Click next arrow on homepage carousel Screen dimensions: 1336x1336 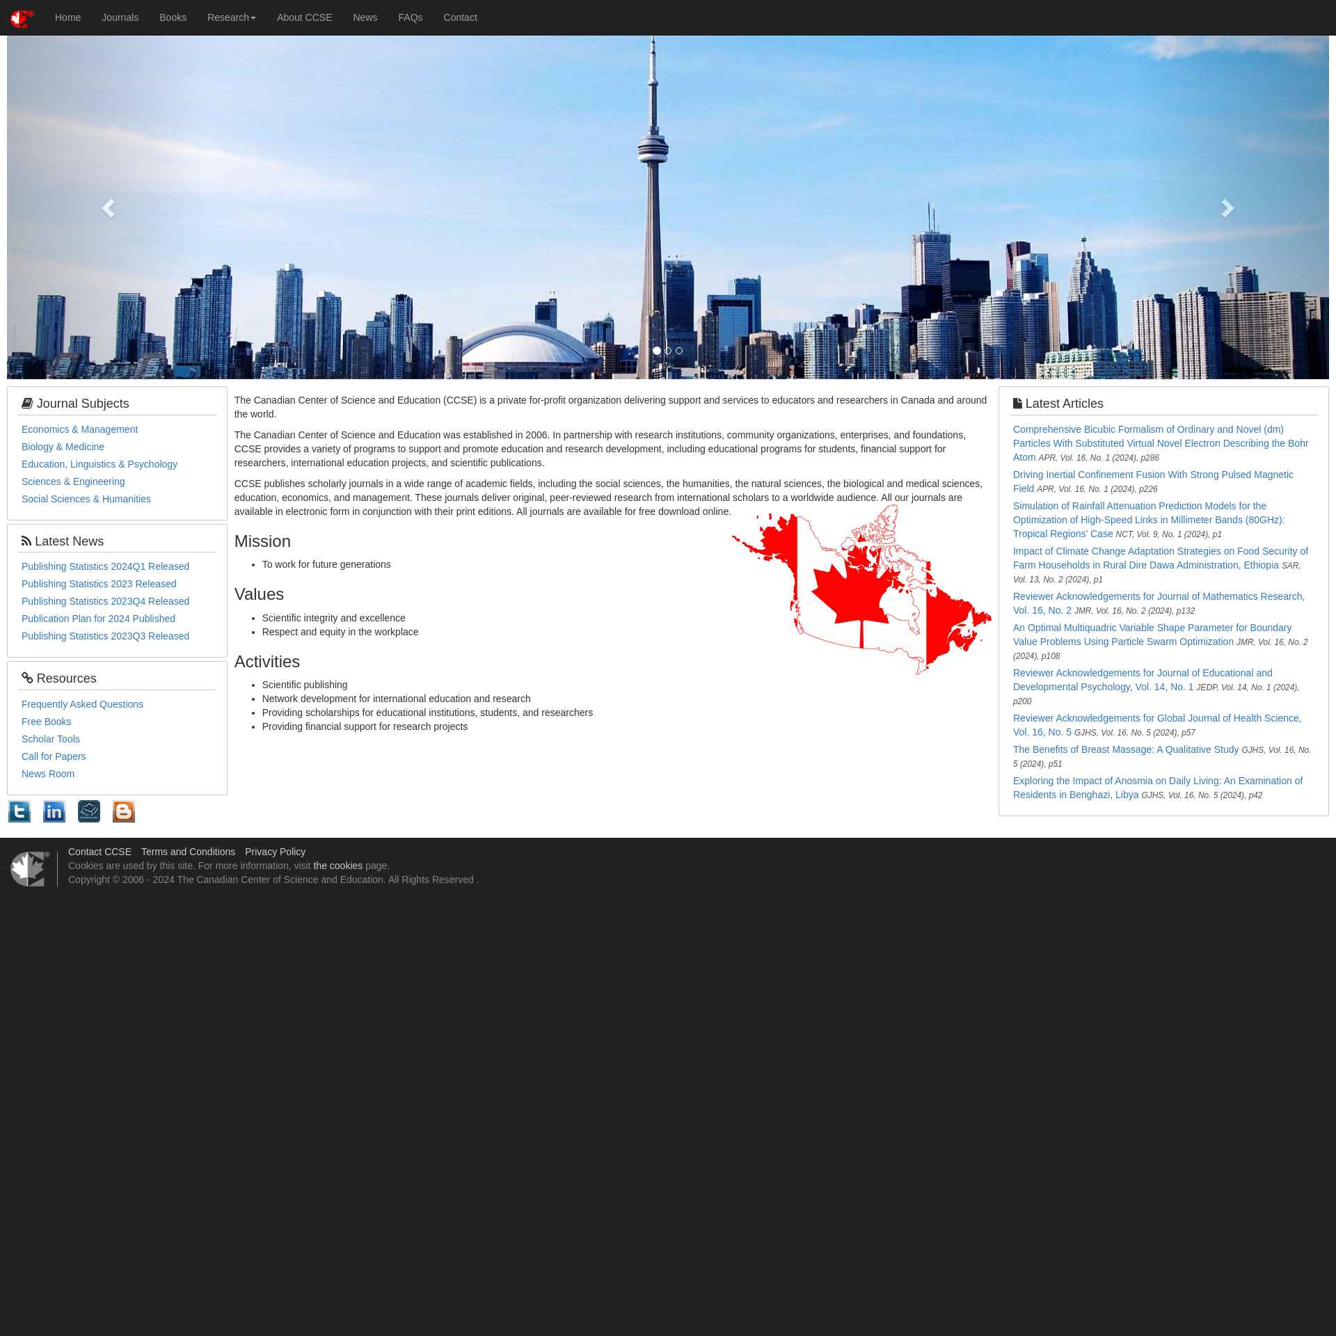[1228, 208]
